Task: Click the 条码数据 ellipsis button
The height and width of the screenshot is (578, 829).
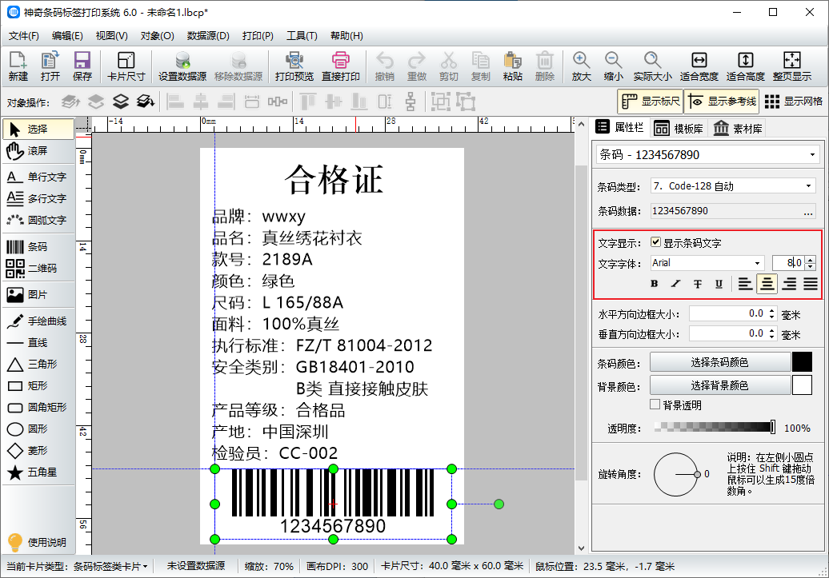Action: 808,211
